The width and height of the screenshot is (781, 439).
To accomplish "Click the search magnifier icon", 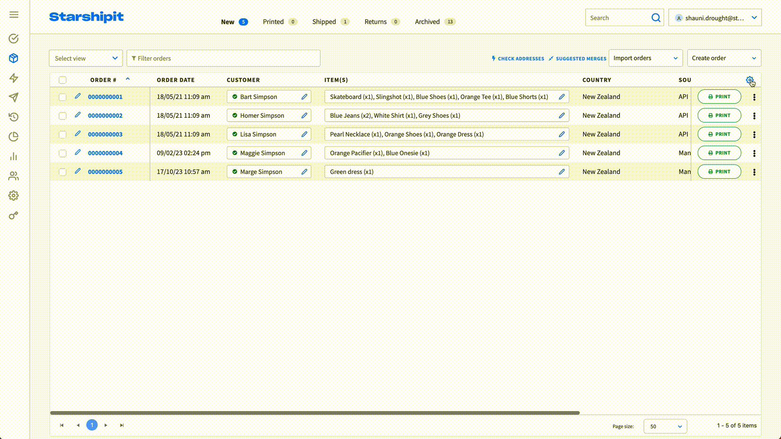I will (656, 18).
